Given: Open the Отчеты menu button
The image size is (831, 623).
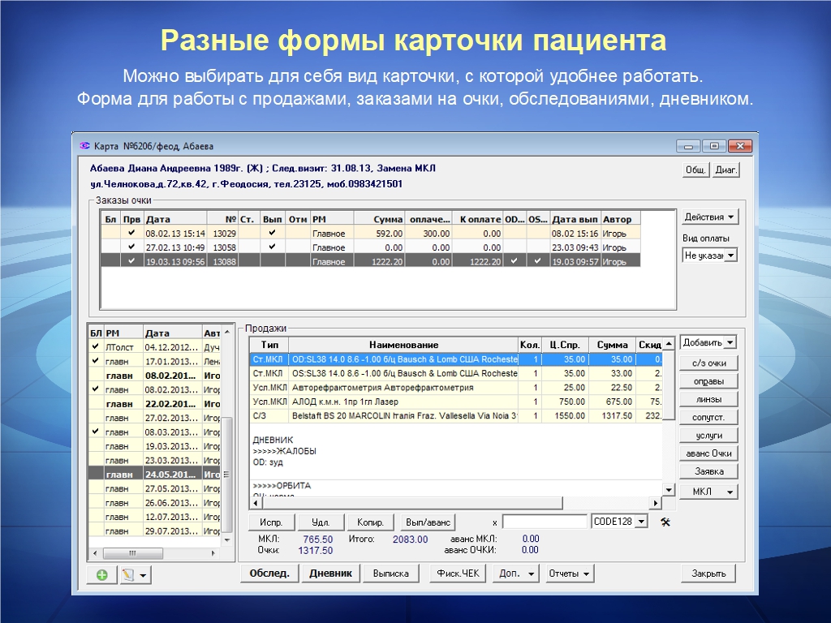Looking at the screenshot, I should pos(570,574).
